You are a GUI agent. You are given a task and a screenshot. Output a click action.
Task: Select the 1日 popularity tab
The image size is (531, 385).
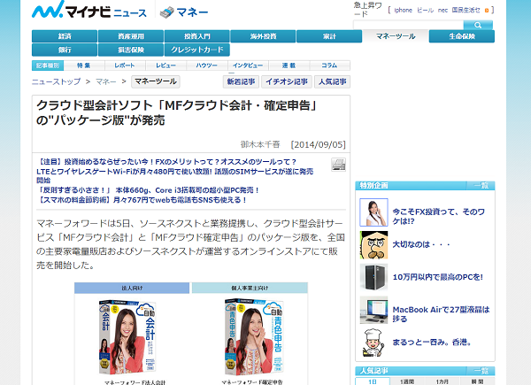tap(373, 381)
